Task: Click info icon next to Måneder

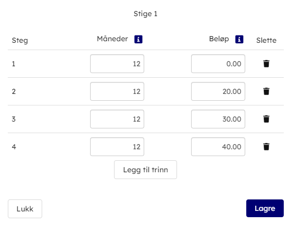Action: point(138,39)
